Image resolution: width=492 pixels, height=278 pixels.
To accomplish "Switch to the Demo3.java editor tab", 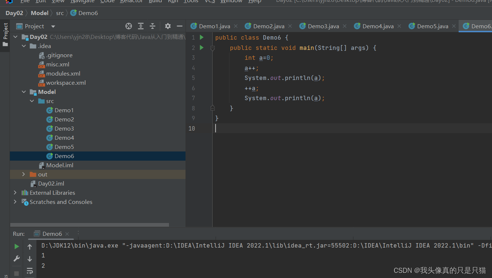I will click(x=323, y=26).
